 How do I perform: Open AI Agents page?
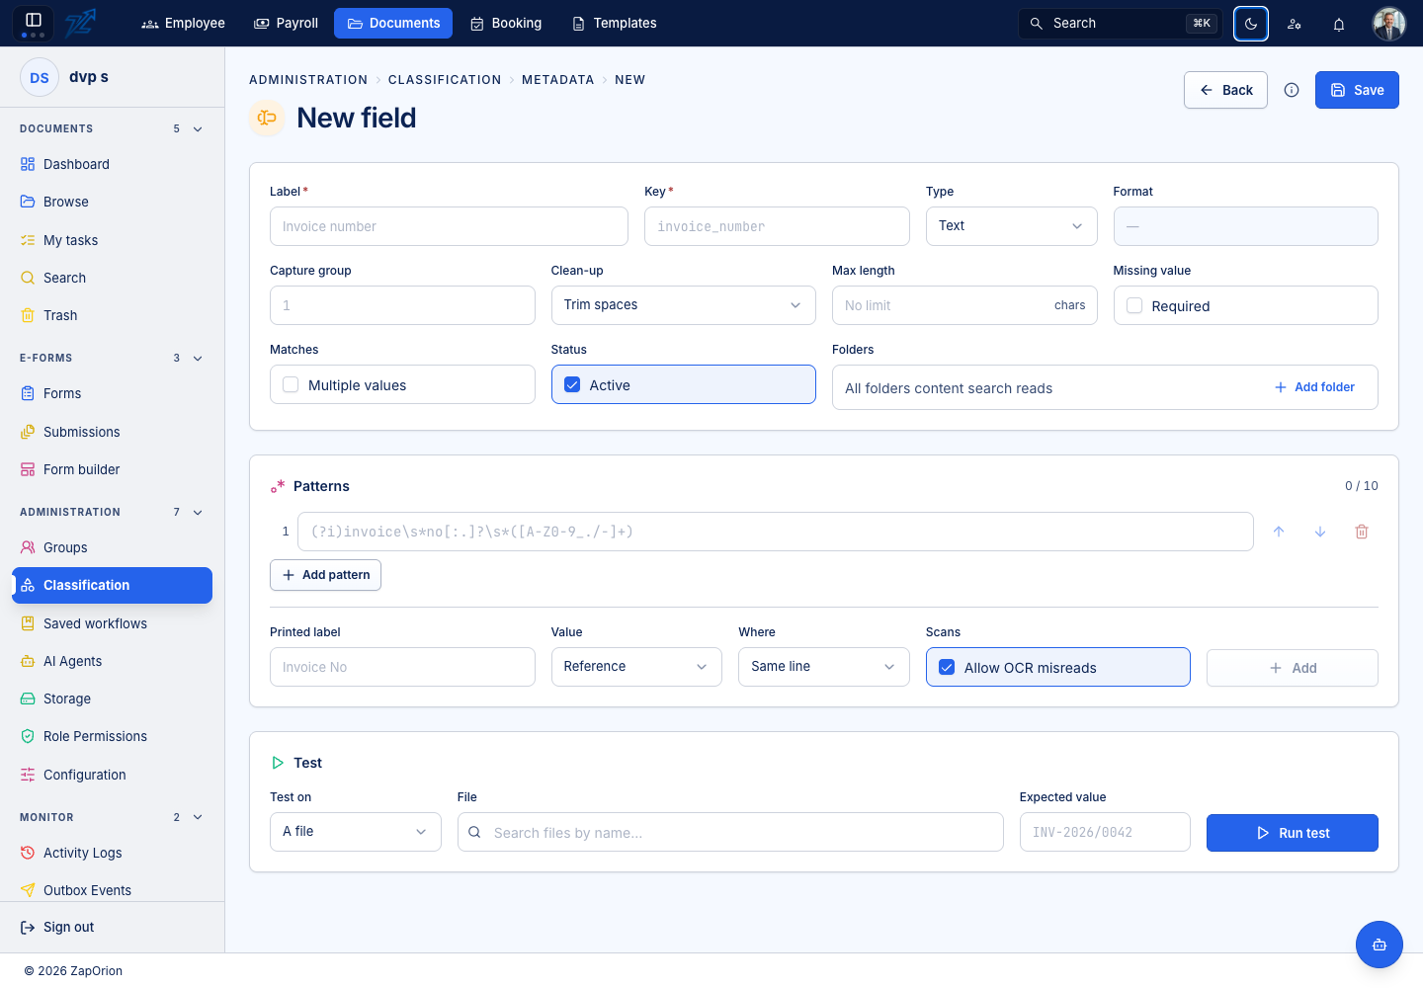[x=113, y=661]
